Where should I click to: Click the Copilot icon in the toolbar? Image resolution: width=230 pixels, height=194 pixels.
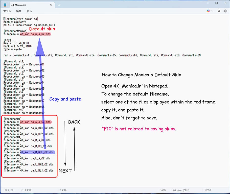pyautogui.click(x=208, y=11)
